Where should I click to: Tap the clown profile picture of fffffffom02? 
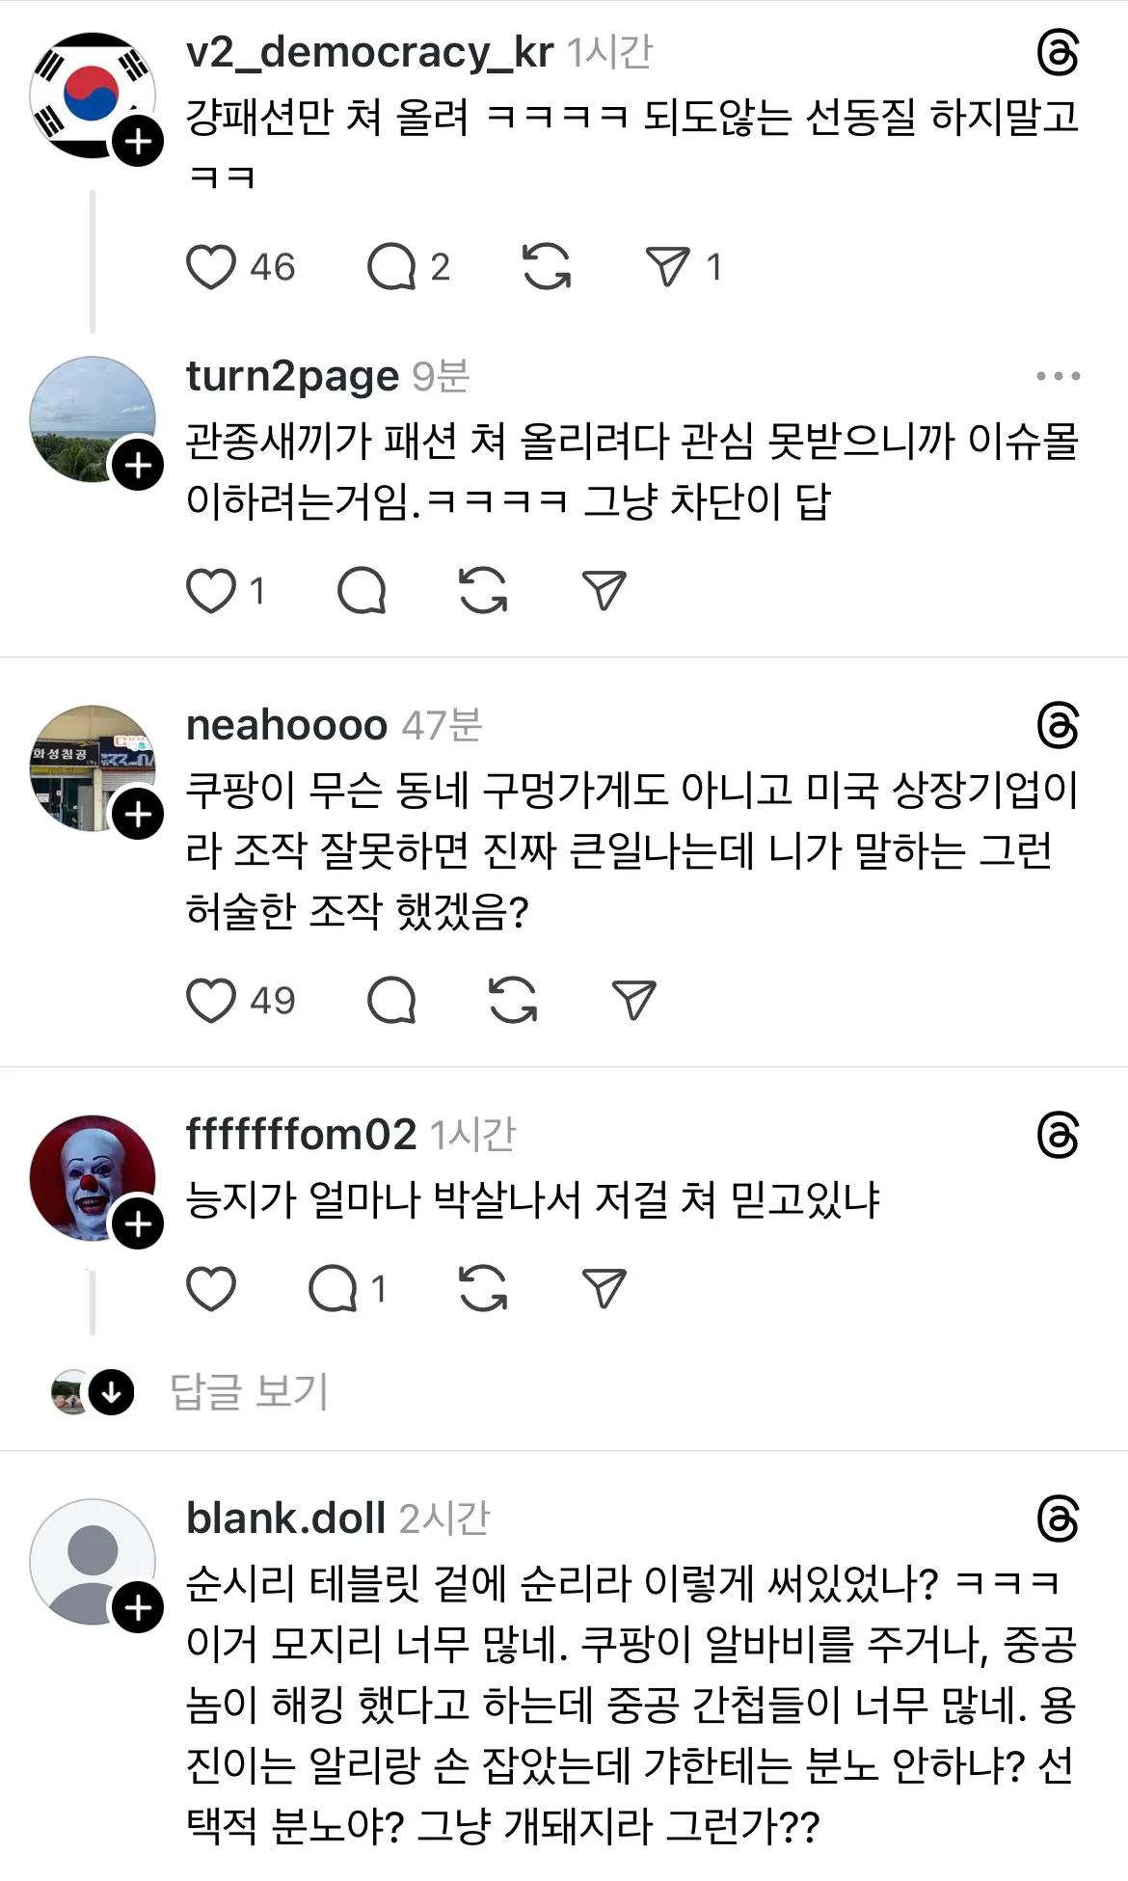[x=87, y=1176]
